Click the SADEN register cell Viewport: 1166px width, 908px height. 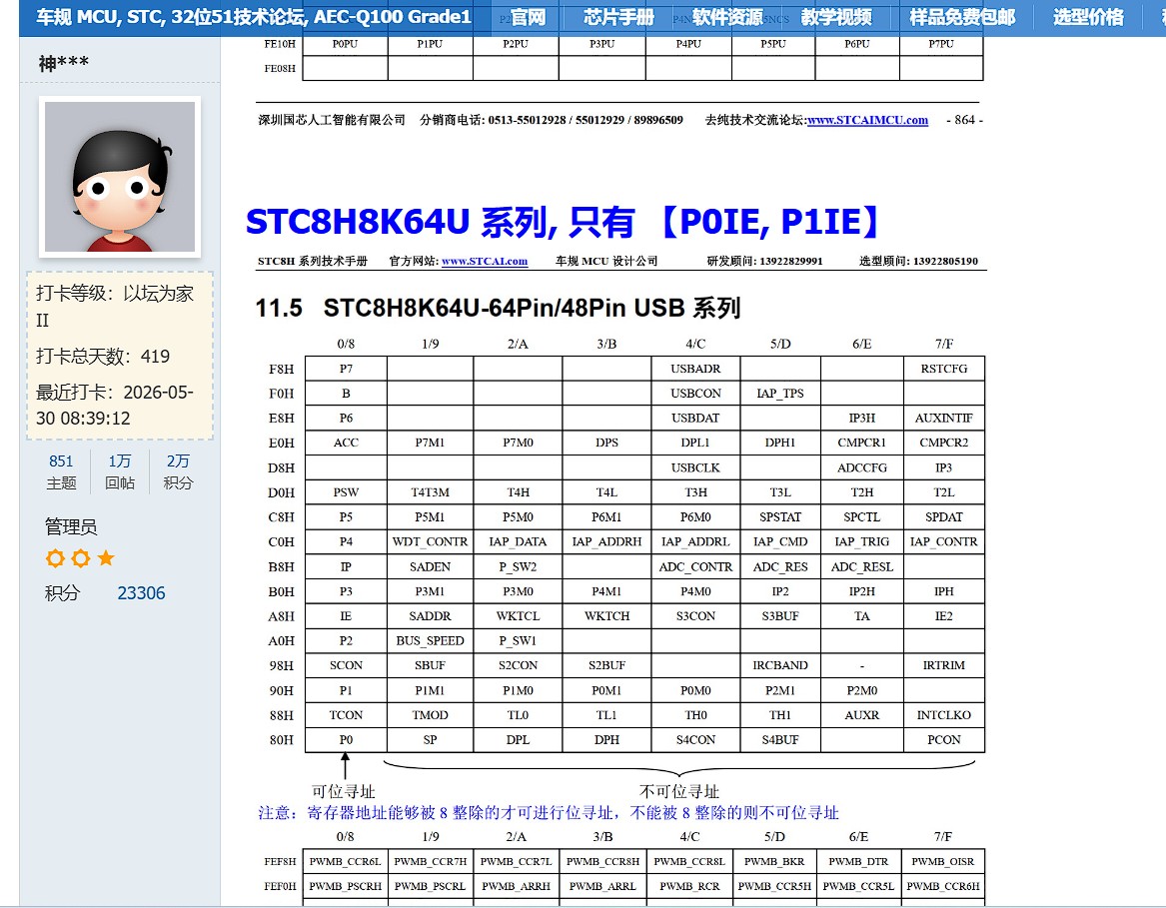(430, 566)
